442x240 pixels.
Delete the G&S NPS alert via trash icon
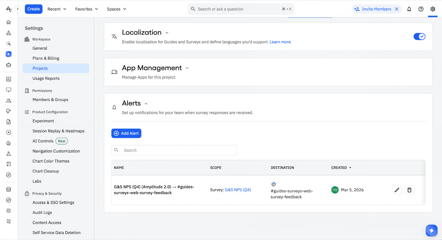point(409,190)
